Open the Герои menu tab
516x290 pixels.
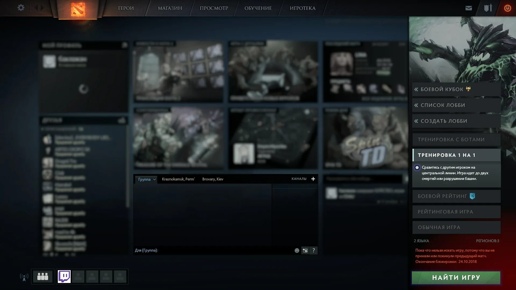pyautogui.click(x=126, y=8)
